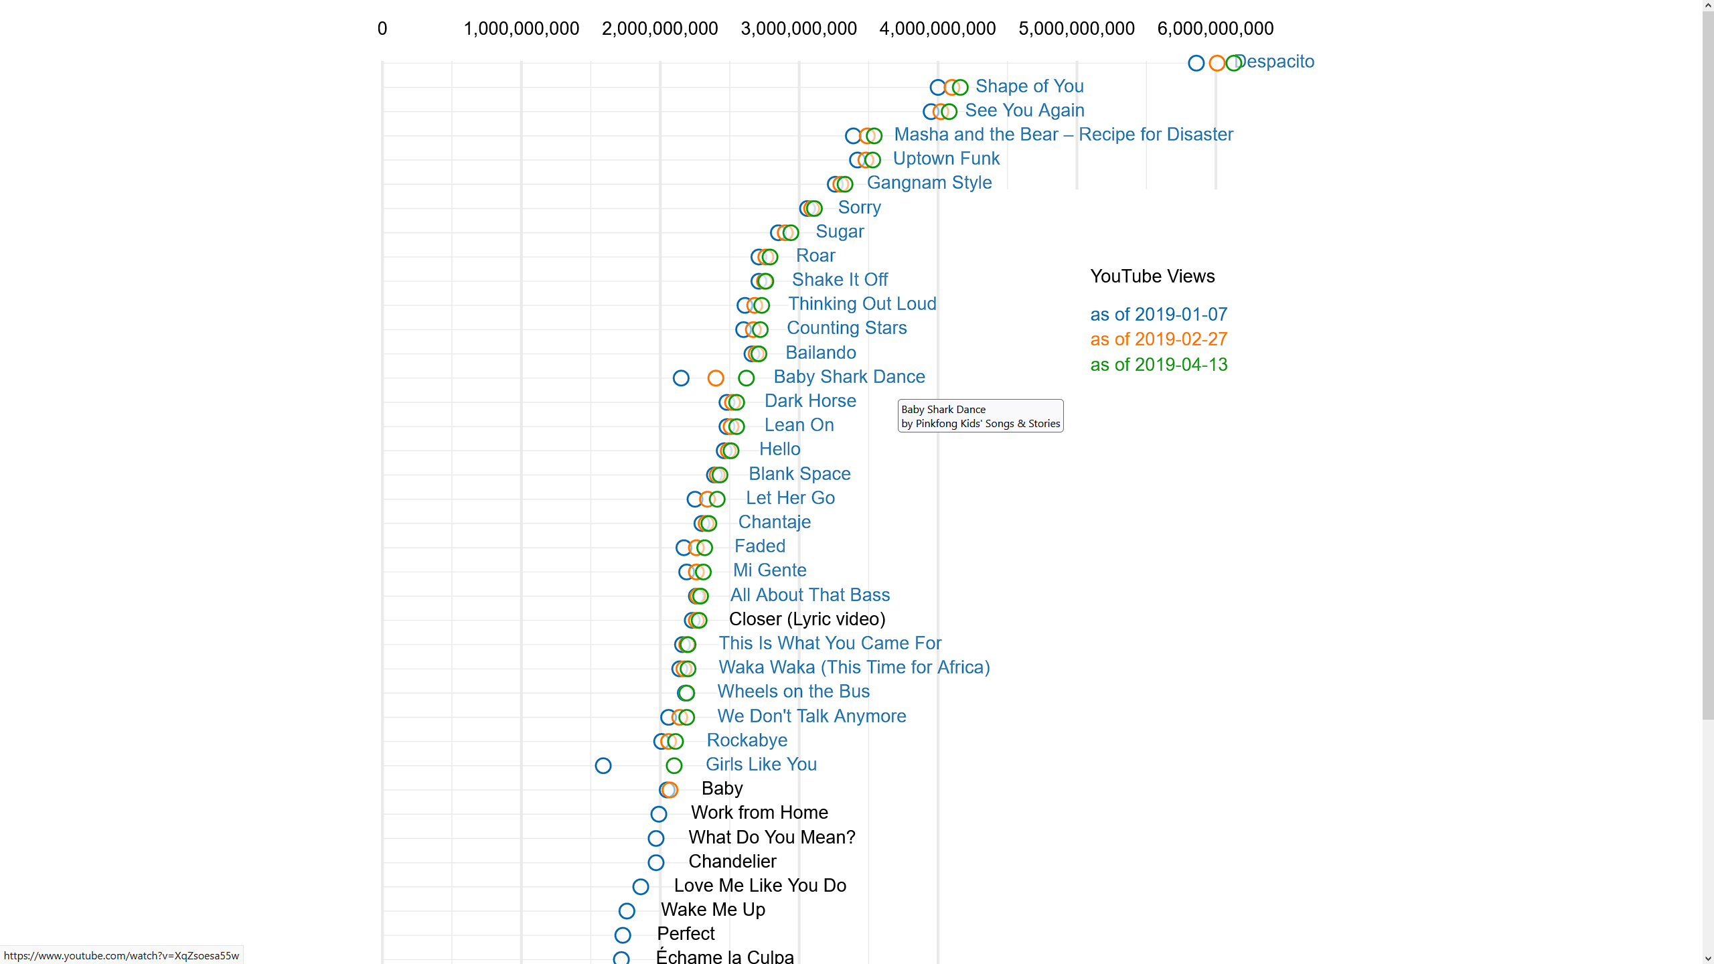The image size is (1714, 964).
Task: Click the green data circle for Girls Like You
Action: [674, 766]
